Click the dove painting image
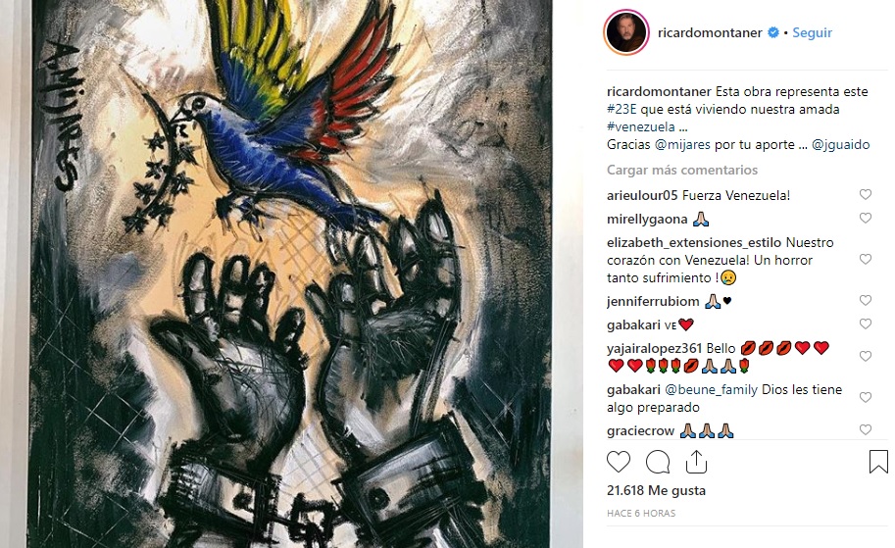This screenshot has height=548, width=895. point(290,274)
